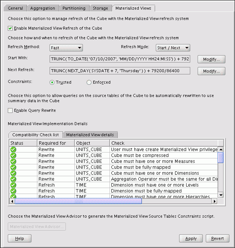The height and width of the screenshot is (248, 235).
Task: Show the Materialized View details tab
Action: pyautogui.click(x=90, y=135)
